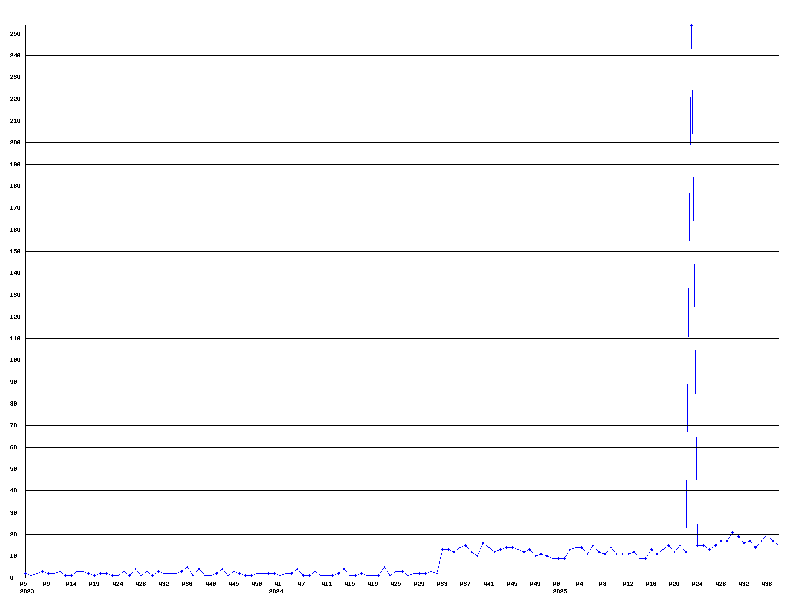Click the peak data point of the spike
804x603 pixels.
pyautogui.click(x=691, y=25)
